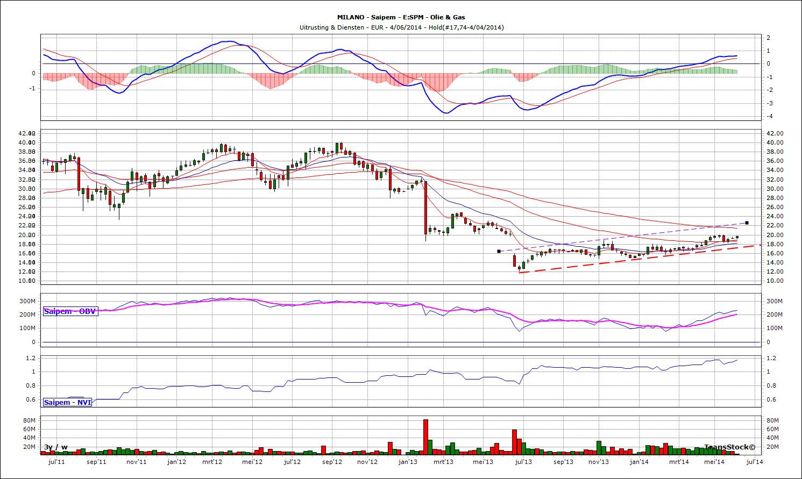Click the '3y / w' period label
This screenshot has width=802, height=479.
56,447
